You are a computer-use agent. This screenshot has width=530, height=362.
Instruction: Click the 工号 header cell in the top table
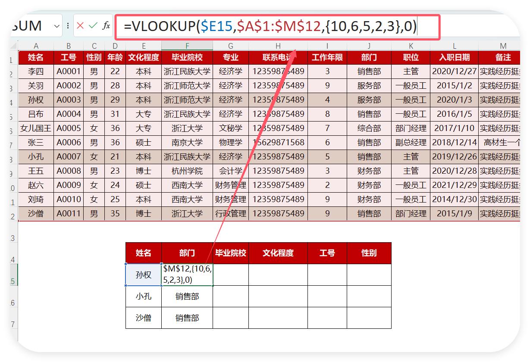click(69, 57)
